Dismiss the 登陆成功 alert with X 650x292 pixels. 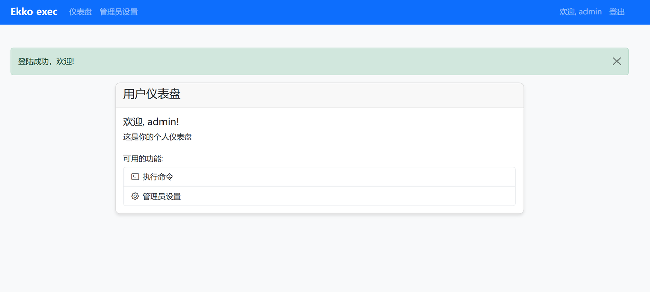[616, 61]
